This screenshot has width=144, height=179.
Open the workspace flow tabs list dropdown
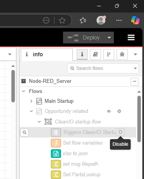[10, 54]
